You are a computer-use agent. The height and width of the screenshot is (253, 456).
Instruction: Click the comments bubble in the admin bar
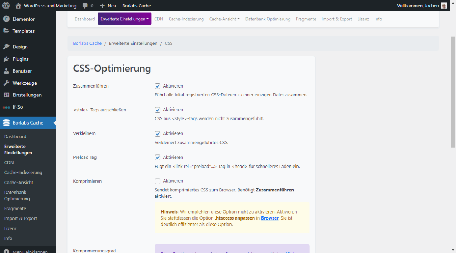85,6
